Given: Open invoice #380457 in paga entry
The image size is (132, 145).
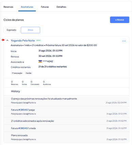Looking at the screenshot, I should (x=23, y=110).
